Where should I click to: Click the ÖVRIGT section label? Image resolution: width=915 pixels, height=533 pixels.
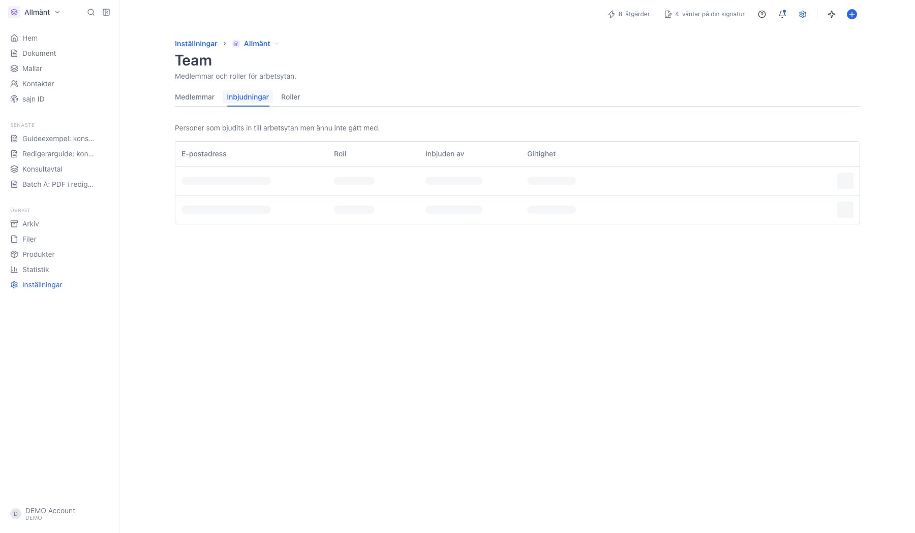coord(20,210)
